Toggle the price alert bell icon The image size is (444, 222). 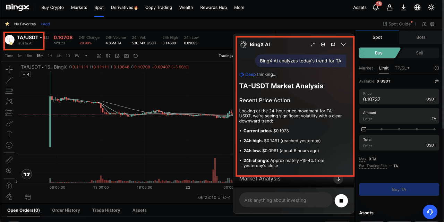(424, 24)
